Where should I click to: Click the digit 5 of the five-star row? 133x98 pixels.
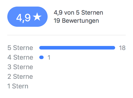(9, 48)
